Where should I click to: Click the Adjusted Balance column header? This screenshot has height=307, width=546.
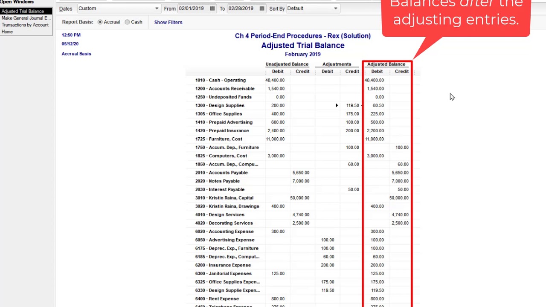tap(386, 64)
